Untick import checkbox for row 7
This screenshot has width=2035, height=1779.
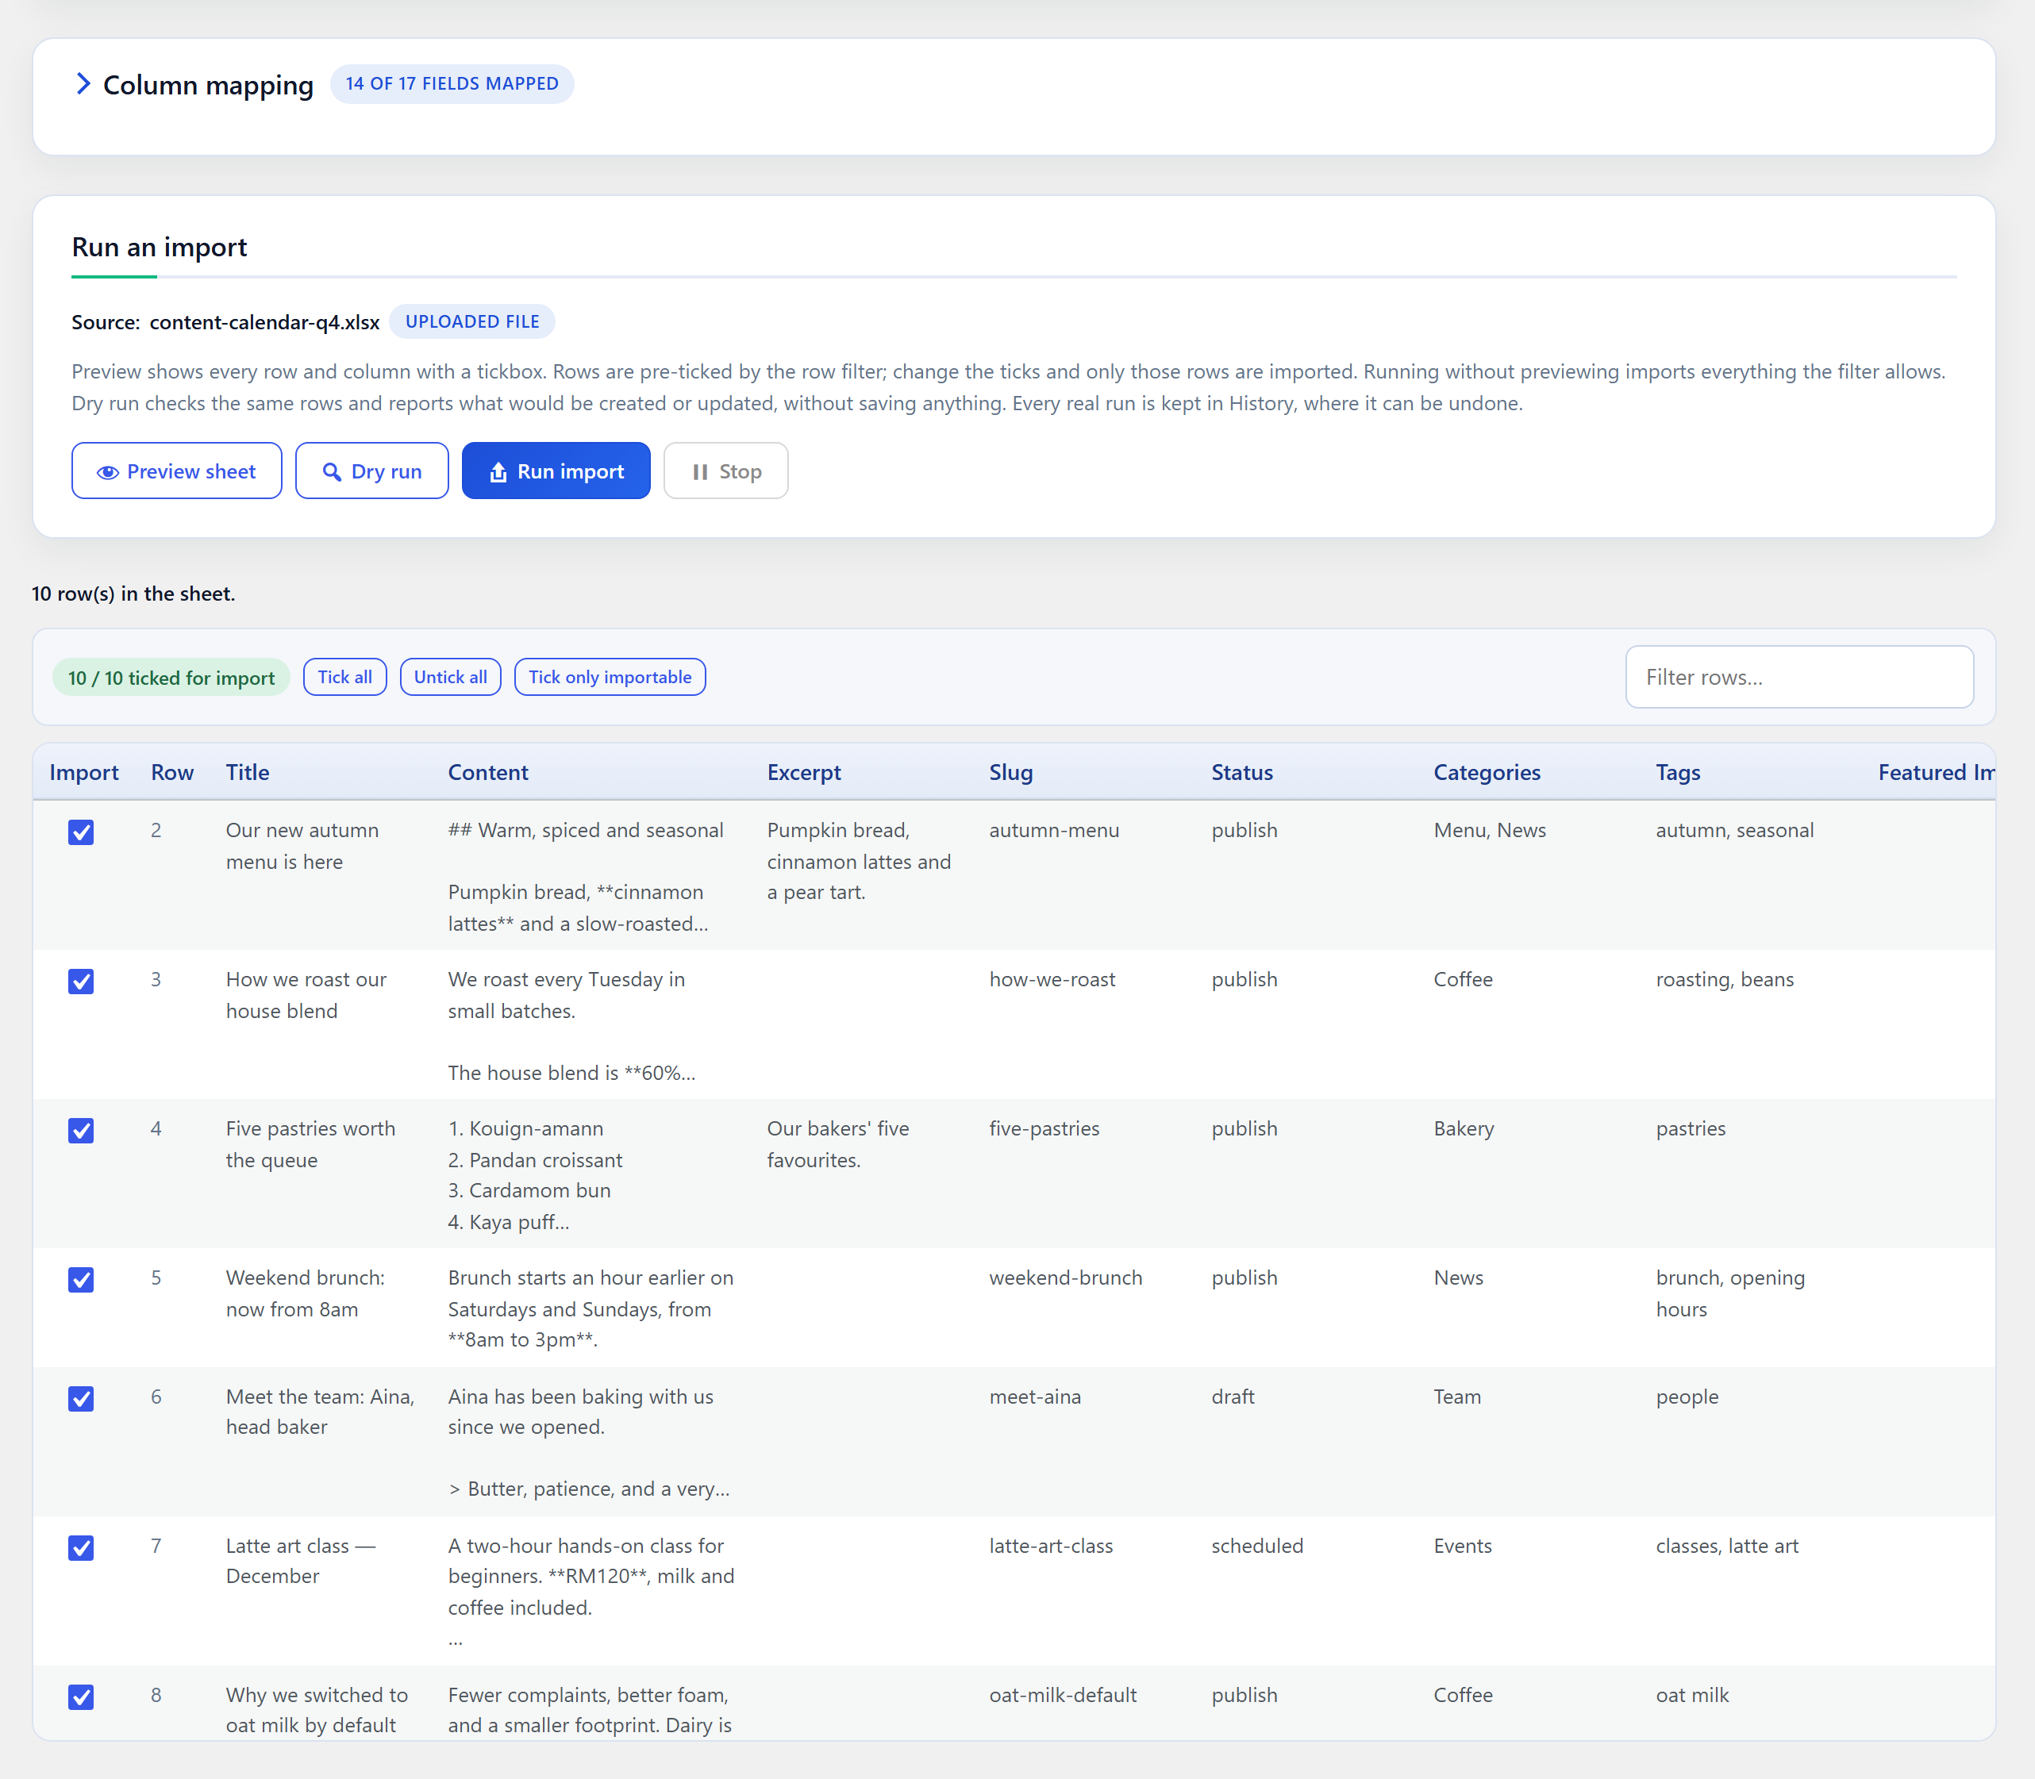tap(82, 1547)
